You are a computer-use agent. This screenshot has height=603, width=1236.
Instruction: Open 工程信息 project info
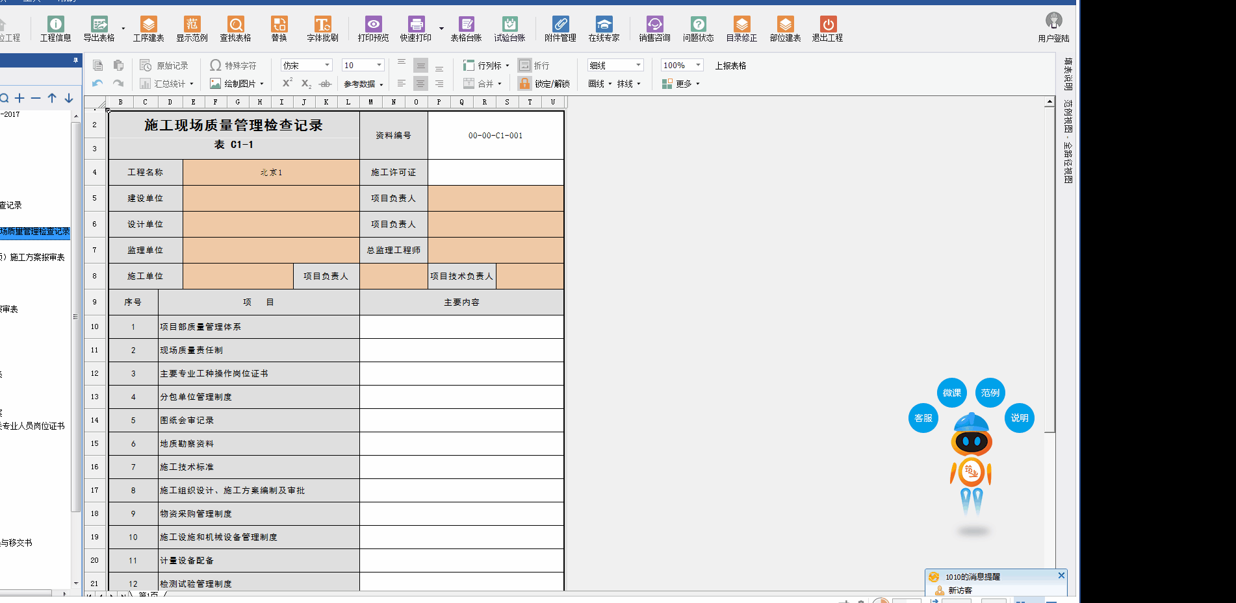55,29
